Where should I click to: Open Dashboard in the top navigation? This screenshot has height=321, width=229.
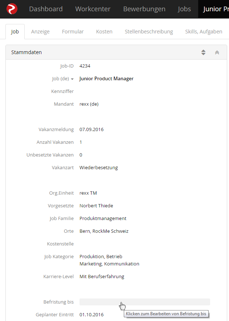pos(46,9)
